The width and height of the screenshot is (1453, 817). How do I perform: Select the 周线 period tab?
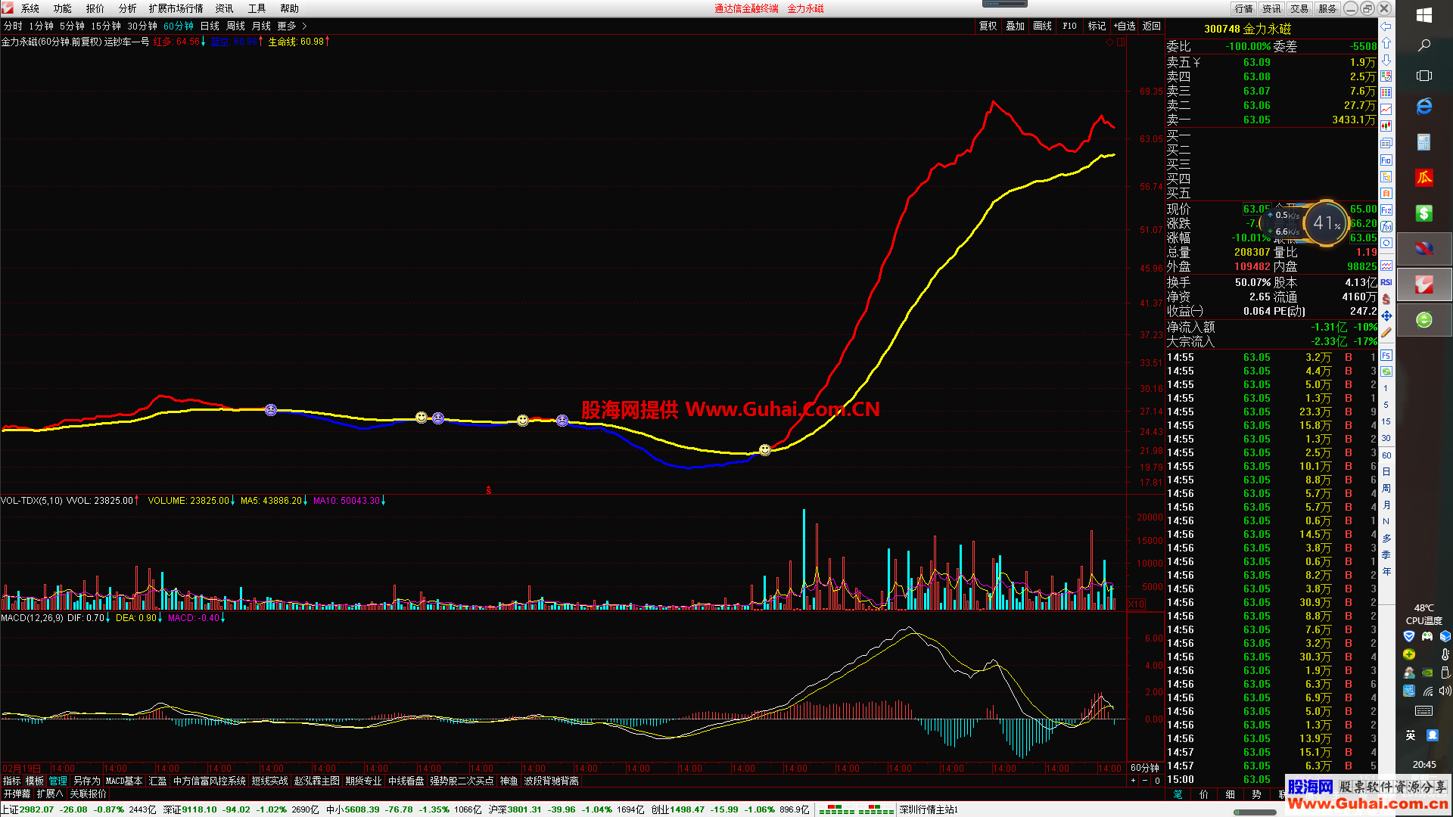click(235, 26)
